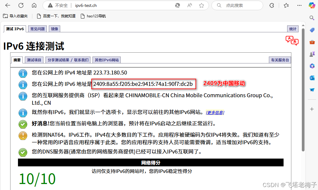Click the 访问仅支持IPv6的网站时 score description

coord(142,171)
